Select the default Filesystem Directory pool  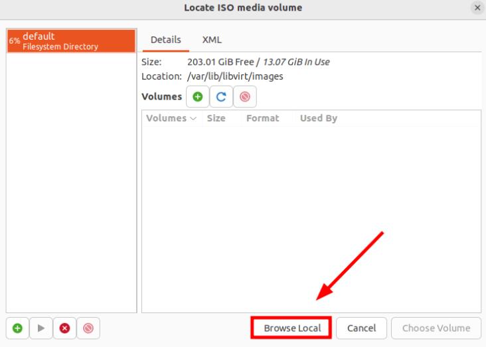(71, 41)
